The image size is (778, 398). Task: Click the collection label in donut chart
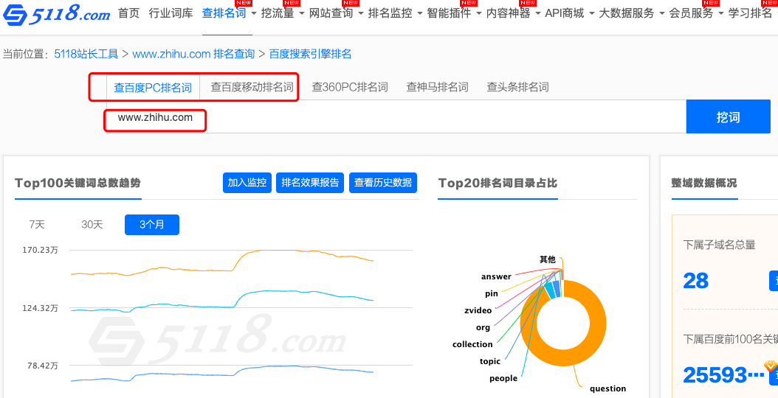(x=472, y=344)
